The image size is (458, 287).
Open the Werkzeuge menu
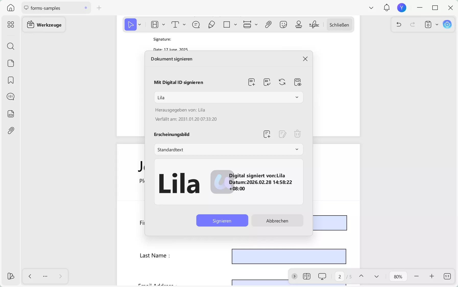point(44,24)
